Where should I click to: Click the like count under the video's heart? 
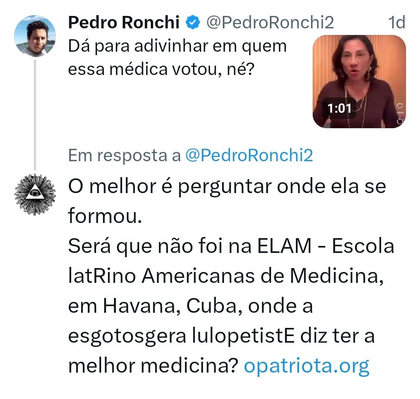(400, 113)
